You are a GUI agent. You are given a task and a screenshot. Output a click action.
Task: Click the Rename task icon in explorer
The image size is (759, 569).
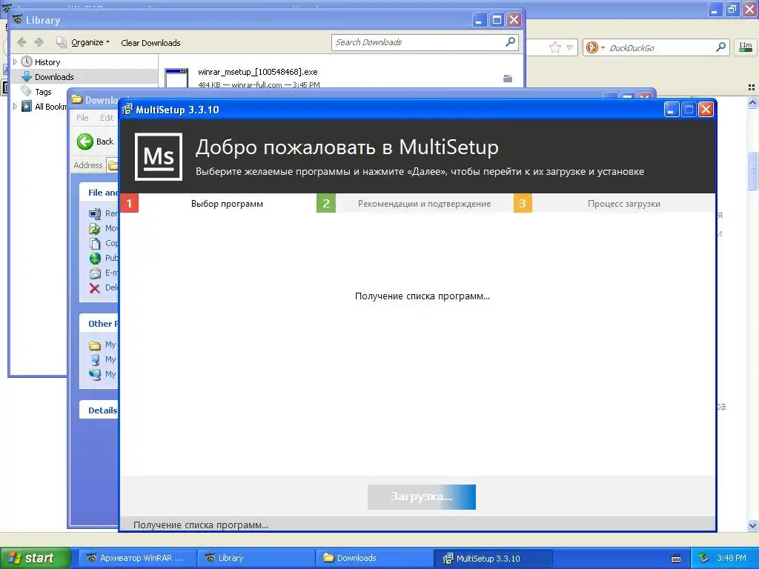pos(95,213)
